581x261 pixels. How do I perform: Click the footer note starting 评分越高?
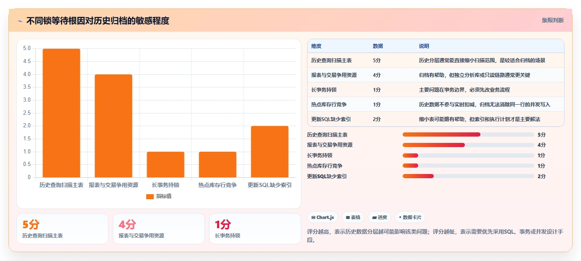click(435, 236)
